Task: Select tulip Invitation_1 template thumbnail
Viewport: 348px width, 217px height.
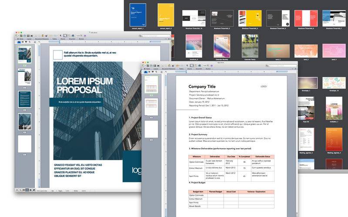Action: [334, 108]
